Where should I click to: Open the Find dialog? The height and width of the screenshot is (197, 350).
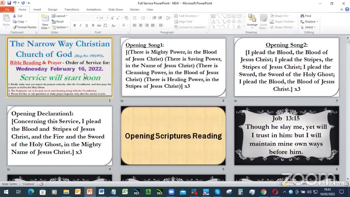click(306, 16)
